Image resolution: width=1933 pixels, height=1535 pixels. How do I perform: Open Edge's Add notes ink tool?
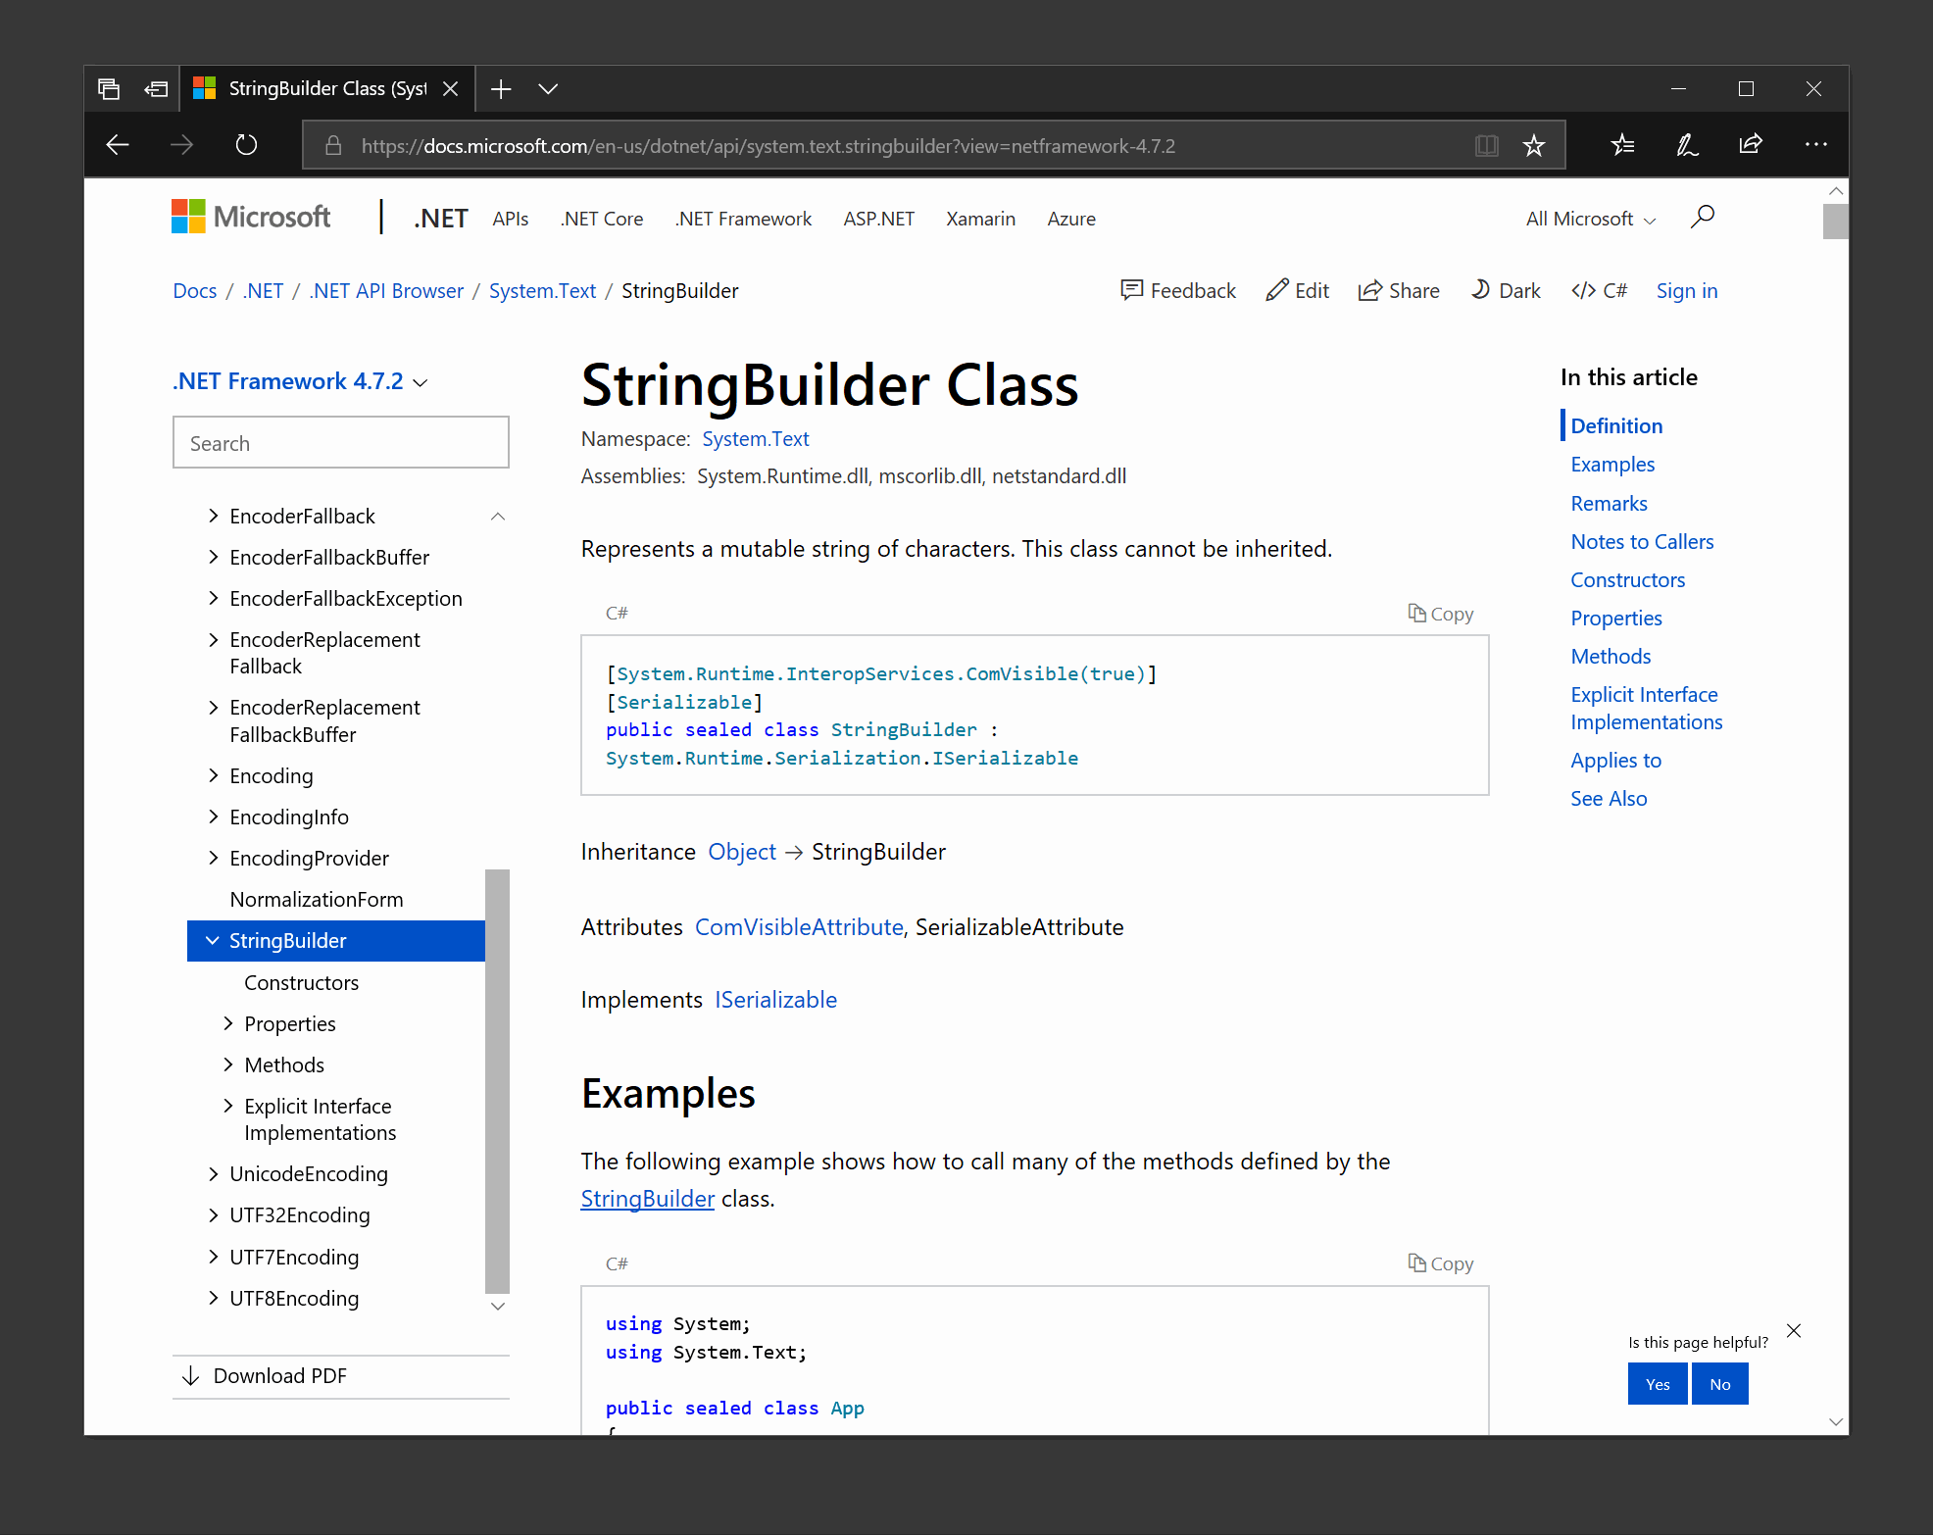pyautogui.click(x=1686, y=144)
